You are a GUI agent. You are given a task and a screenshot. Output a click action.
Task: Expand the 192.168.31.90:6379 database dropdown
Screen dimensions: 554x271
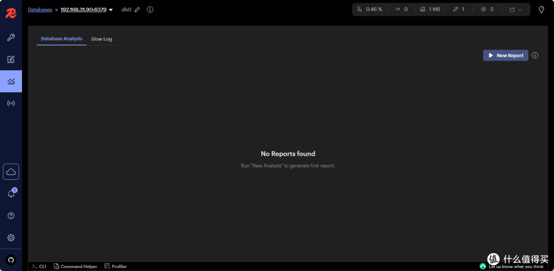click(111, 10)
